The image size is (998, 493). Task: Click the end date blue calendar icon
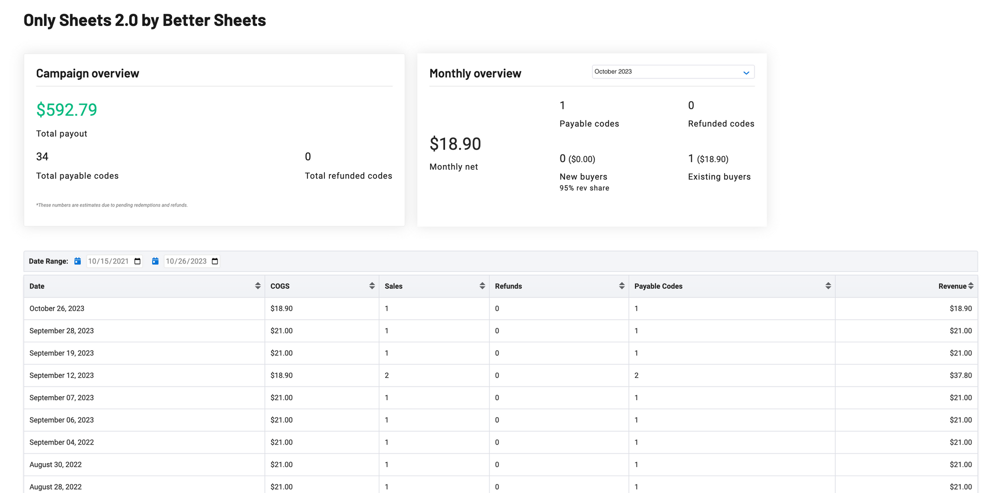(x=155, y=261)
